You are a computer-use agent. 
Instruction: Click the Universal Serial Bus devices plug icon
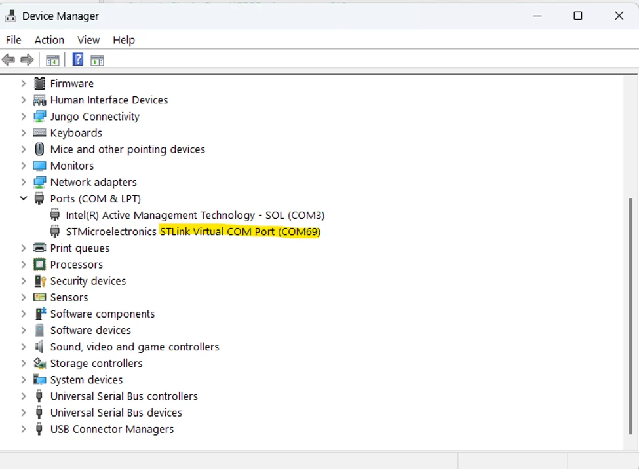point(39,413)
